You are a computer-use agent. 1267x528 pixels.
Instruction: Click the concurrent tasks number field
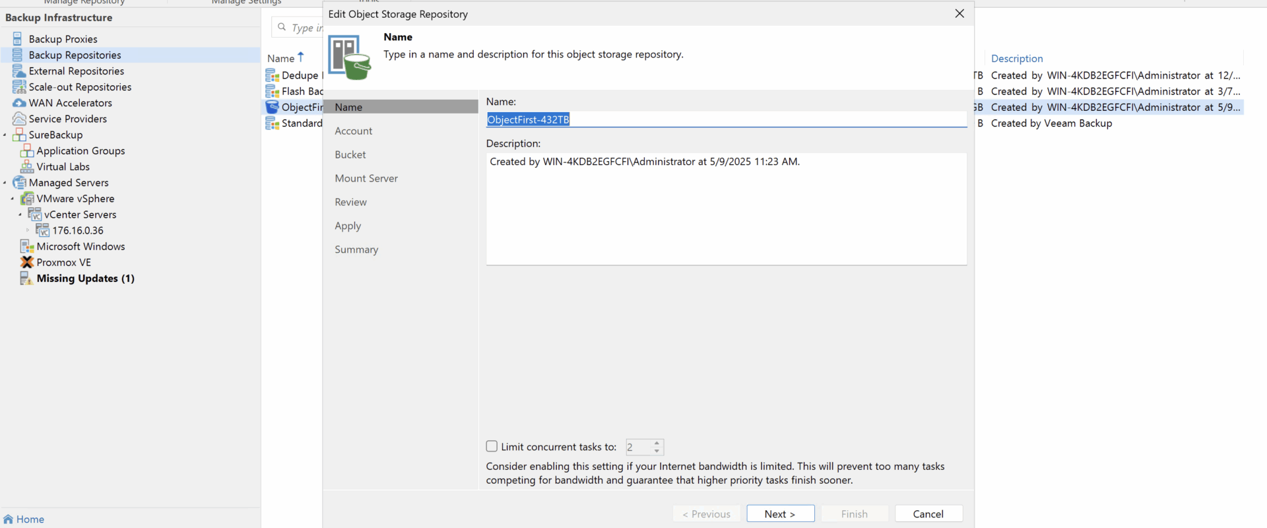click(x=638, y=447)
